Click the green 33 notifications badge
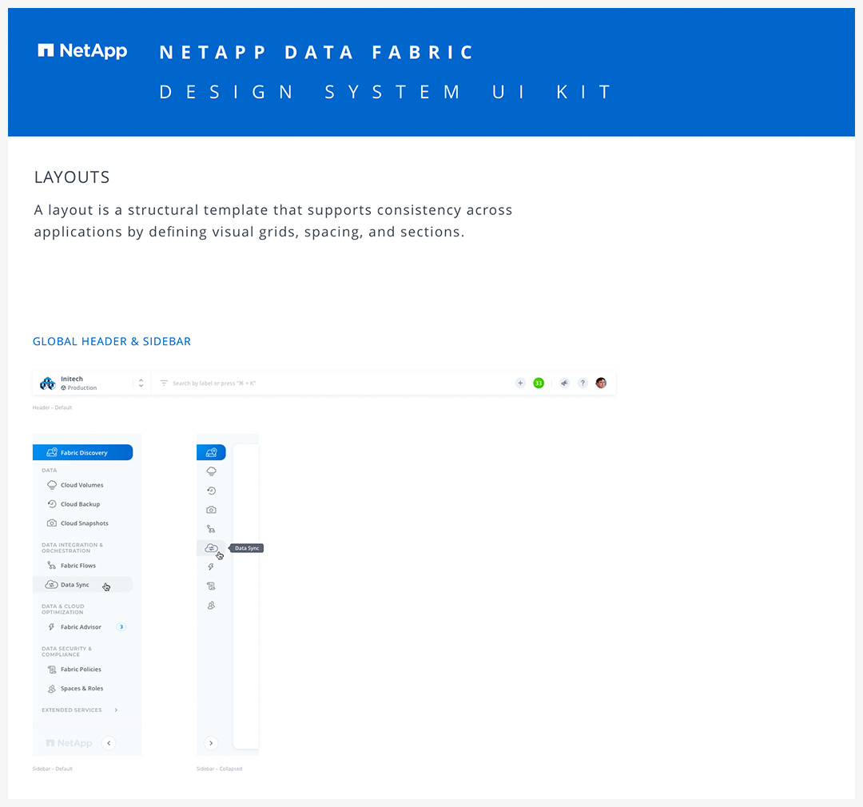Viewport: 863px width, 807px height. [x=539, y=383]
